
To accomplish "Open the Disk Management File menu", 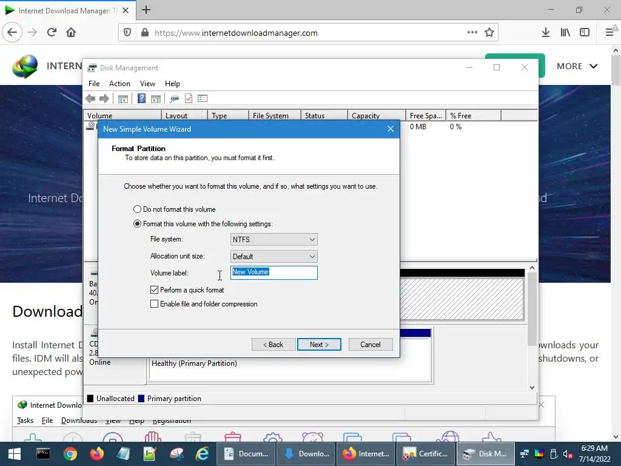I will point(94,84).
